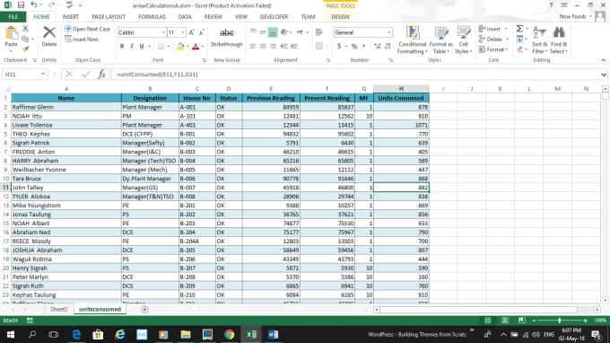This screenshot has height=343, width=610.
Task: Open Chrome from taskbar
Action: 229,334
